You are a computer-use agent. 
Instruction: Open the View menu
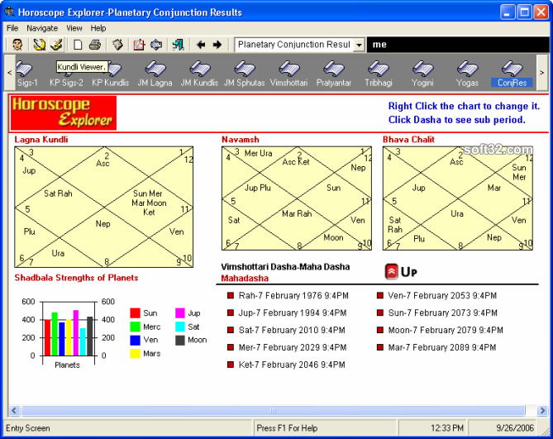pos(74,28)
